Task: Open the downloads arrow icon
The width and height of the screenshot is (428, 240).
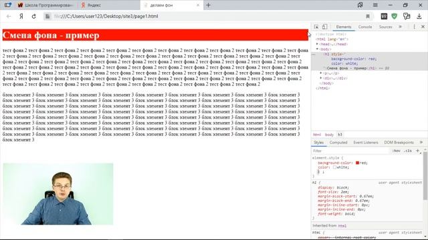Action: coord(419,16)
